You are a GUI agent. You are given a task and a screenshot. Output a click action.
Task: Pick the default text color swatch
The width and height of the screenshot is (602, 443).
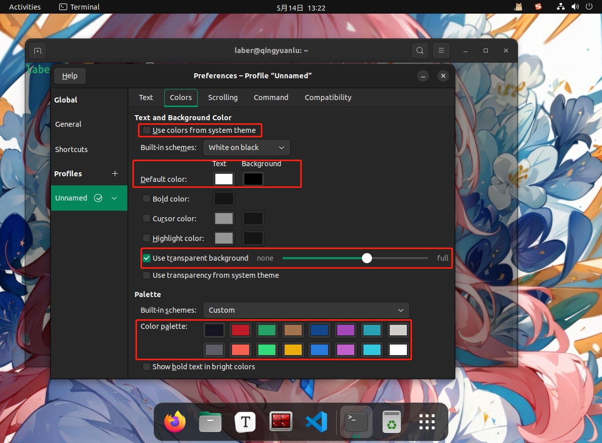pos(224,179)
